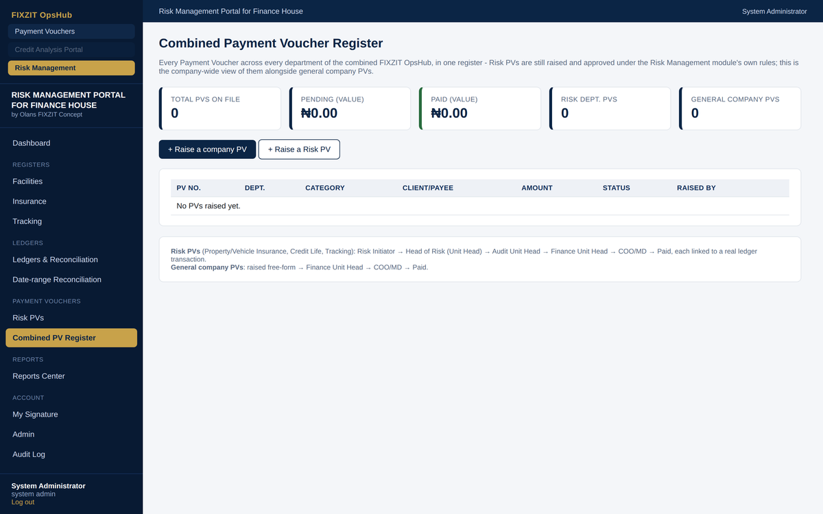Go to Dashboard in sidebar
The image size is (823, 514).
(x=71, y=143)
